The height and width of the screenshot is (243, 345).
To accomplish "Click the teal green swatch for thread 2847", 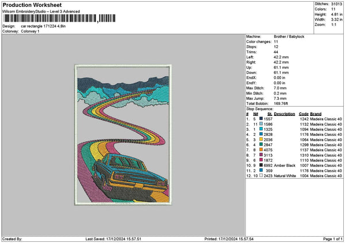I will (262, 144).
